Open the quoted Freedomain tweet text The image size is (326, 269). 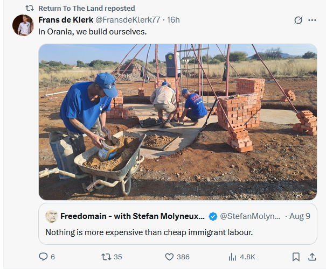coord(148,232)
